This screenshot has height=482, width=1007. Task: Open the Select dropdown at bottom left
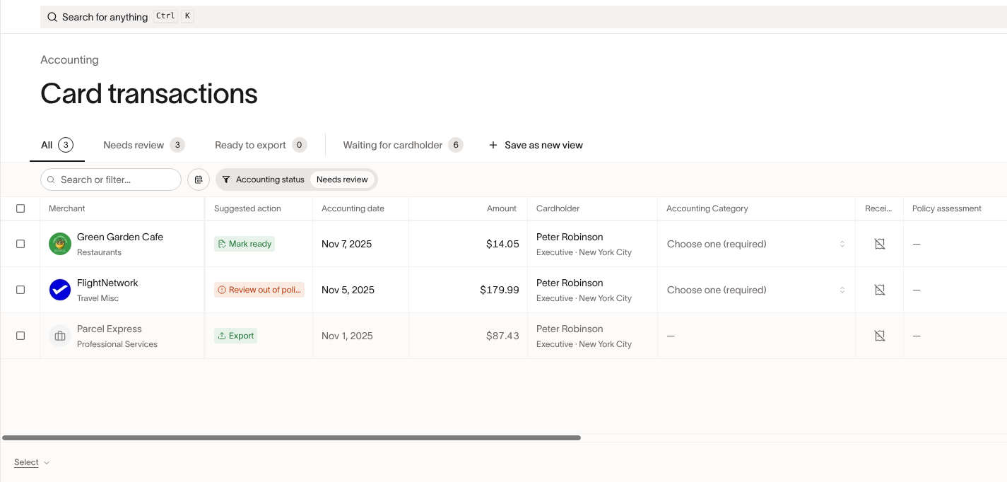pyautogui.click(x=32, y=462)
